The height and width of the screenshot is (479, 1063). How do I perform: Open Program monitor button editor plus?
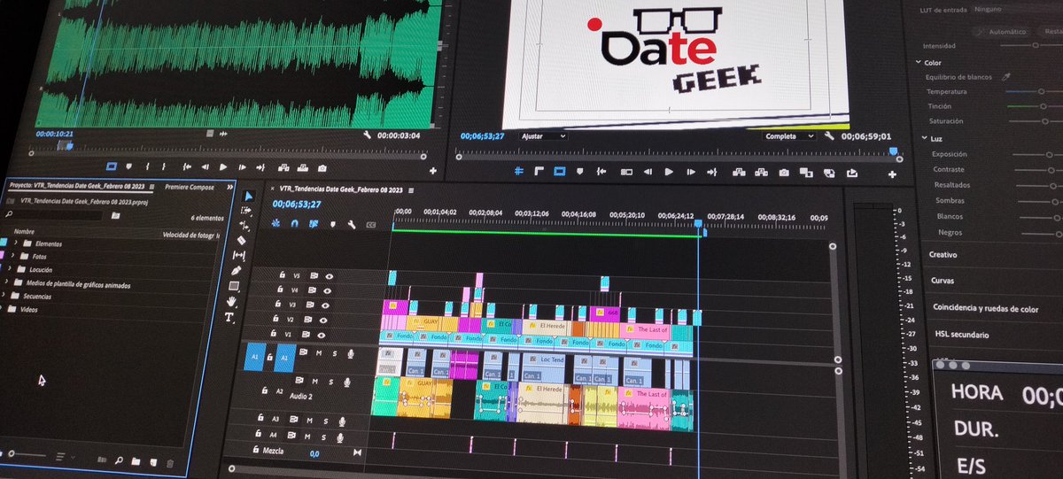point(891,174)
